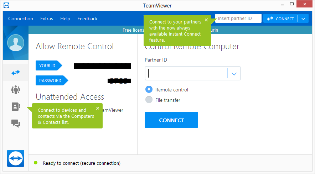Click the TeamViewer title bar app icon
Image resolution: width=315 pixels, height=174 pixels.
pos(6,5)
